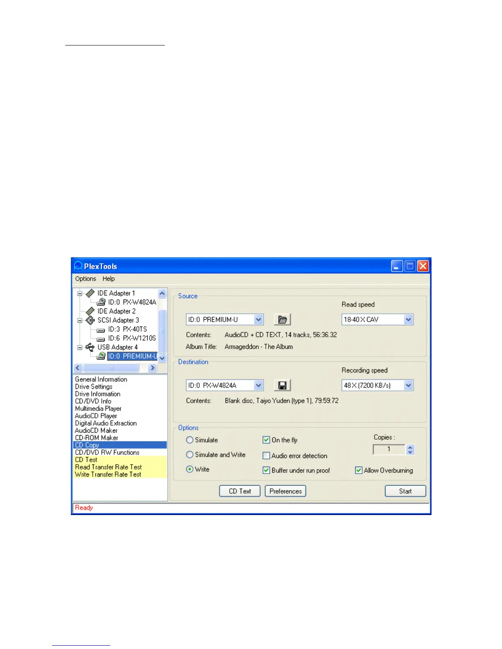Select Write Transfer Rate Test

[120, 474]
